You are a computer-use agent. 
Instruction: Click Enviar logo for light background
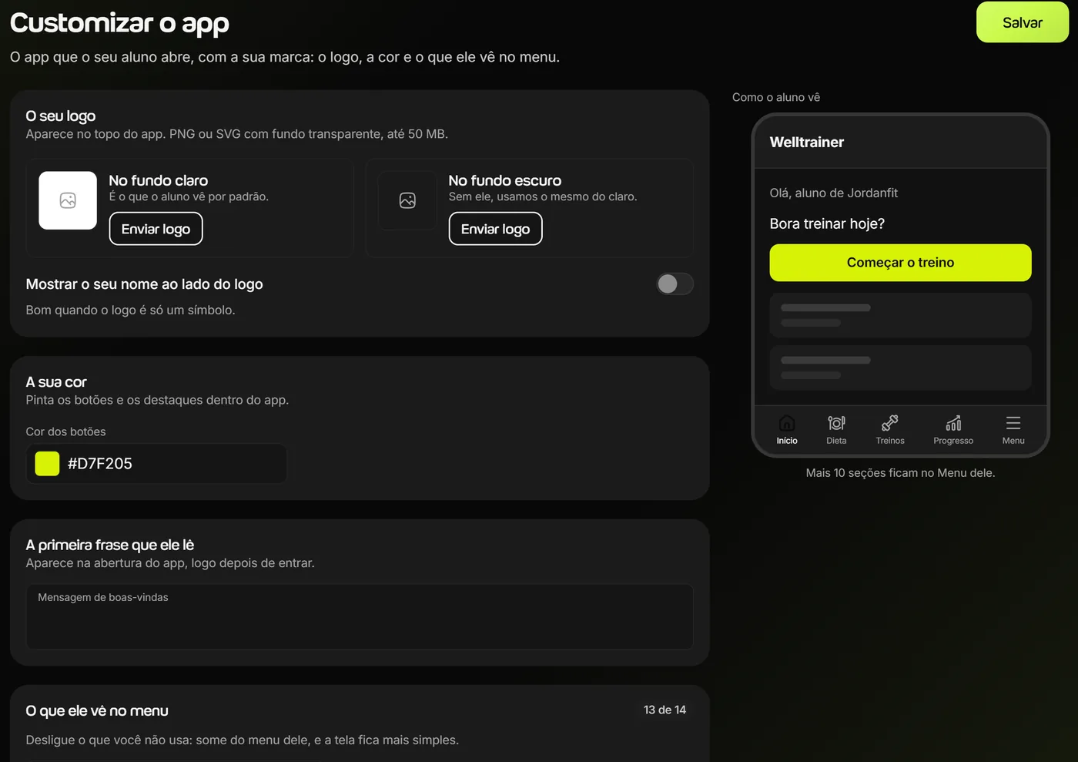(x=156, y=229)
